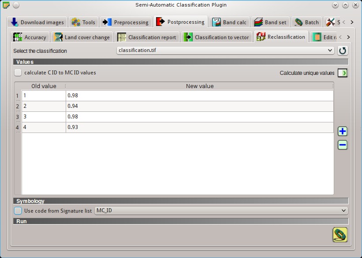Click Calculate unique values arrow button
Viewport: 362px width, 258px height.
343,73
